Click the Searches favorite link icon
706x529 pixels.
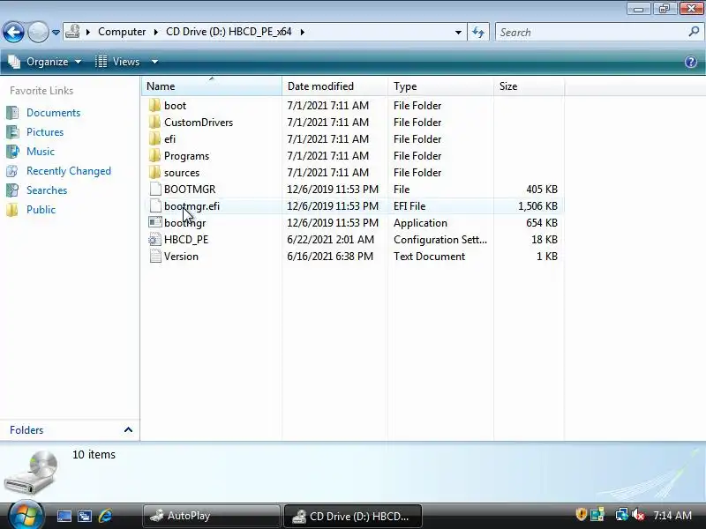pyautogui.click(x=12, y=190)
